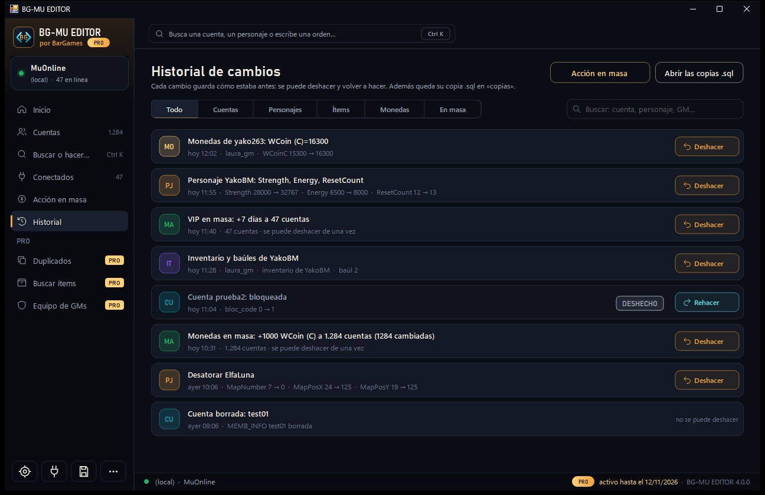Click the Inicio home icon
Image resolution: width=765 pixels, height=495 pixels.
pyautogui.click(x=22, y=110)
